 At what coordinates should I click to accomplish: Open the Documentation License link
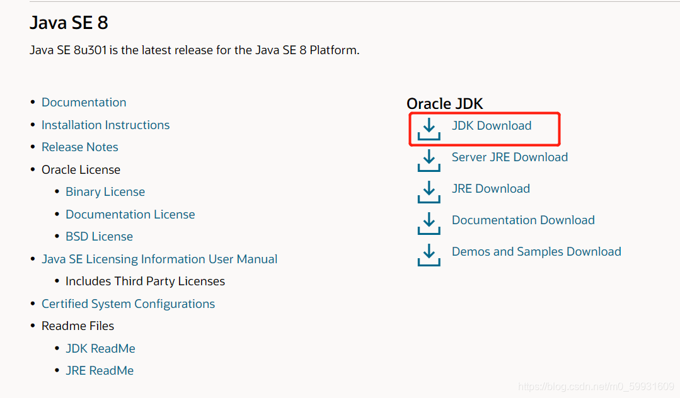(x=130, y=214)
